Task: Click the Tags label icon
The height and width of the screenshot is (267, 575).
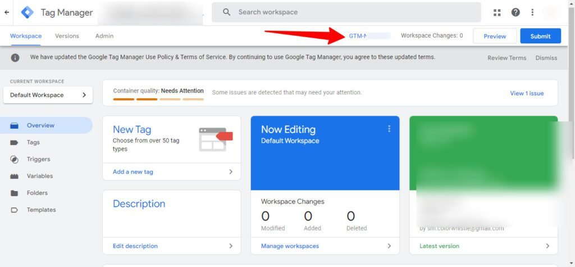Action: tap(14, 143)
